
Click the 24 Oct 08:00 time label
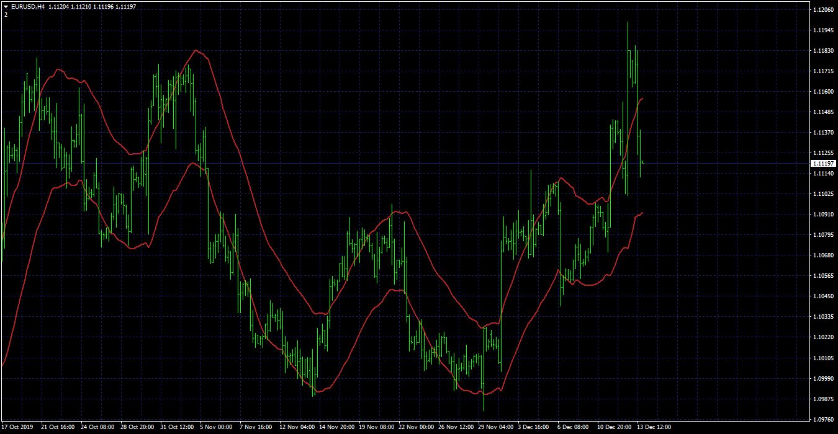(97, 427)
